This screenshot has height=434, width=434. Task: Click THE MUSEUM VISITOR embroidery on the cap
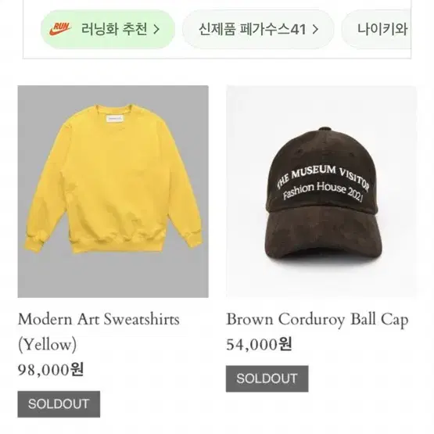coord(323,176)
